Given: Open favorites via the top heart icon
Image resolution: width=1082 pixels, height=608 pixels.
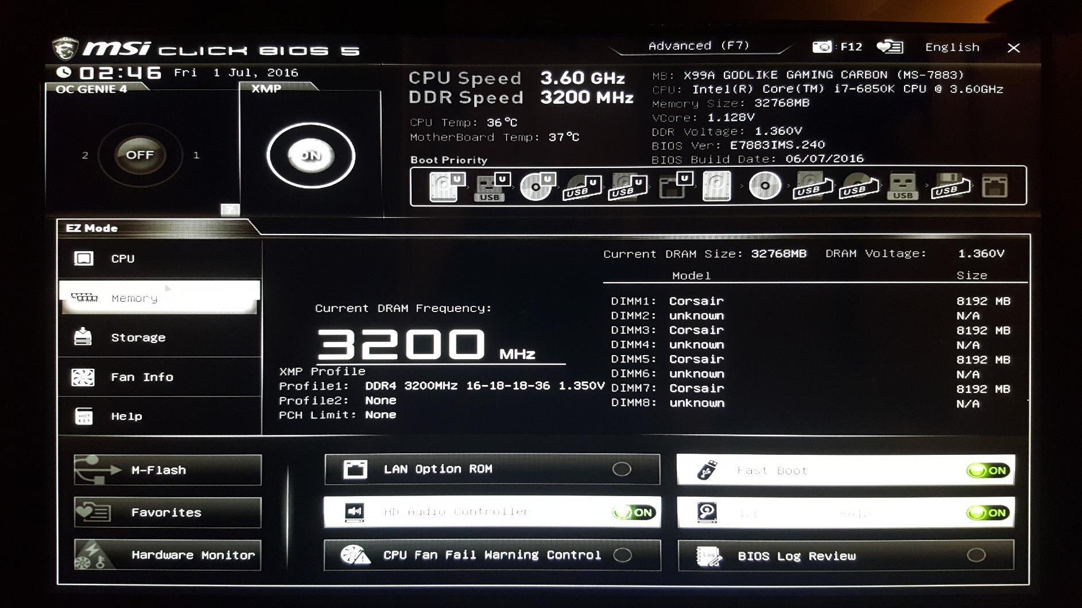Looking at the screenshot, I should (890, 47).
